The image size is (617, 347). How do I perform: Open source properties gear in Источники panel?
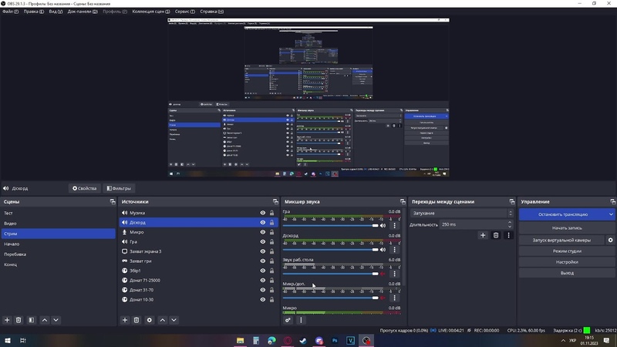pyautogui.click(x=150, y=320)
